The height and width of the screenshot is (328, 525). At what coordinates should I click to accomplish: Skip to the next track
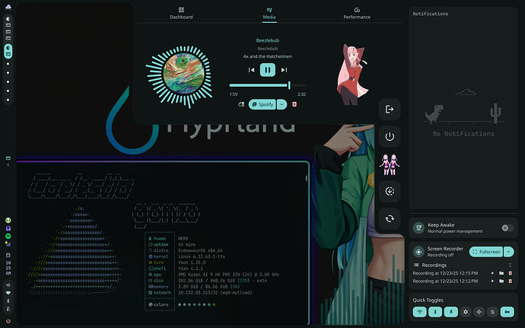pyautogui.click(x=285, y=70)
